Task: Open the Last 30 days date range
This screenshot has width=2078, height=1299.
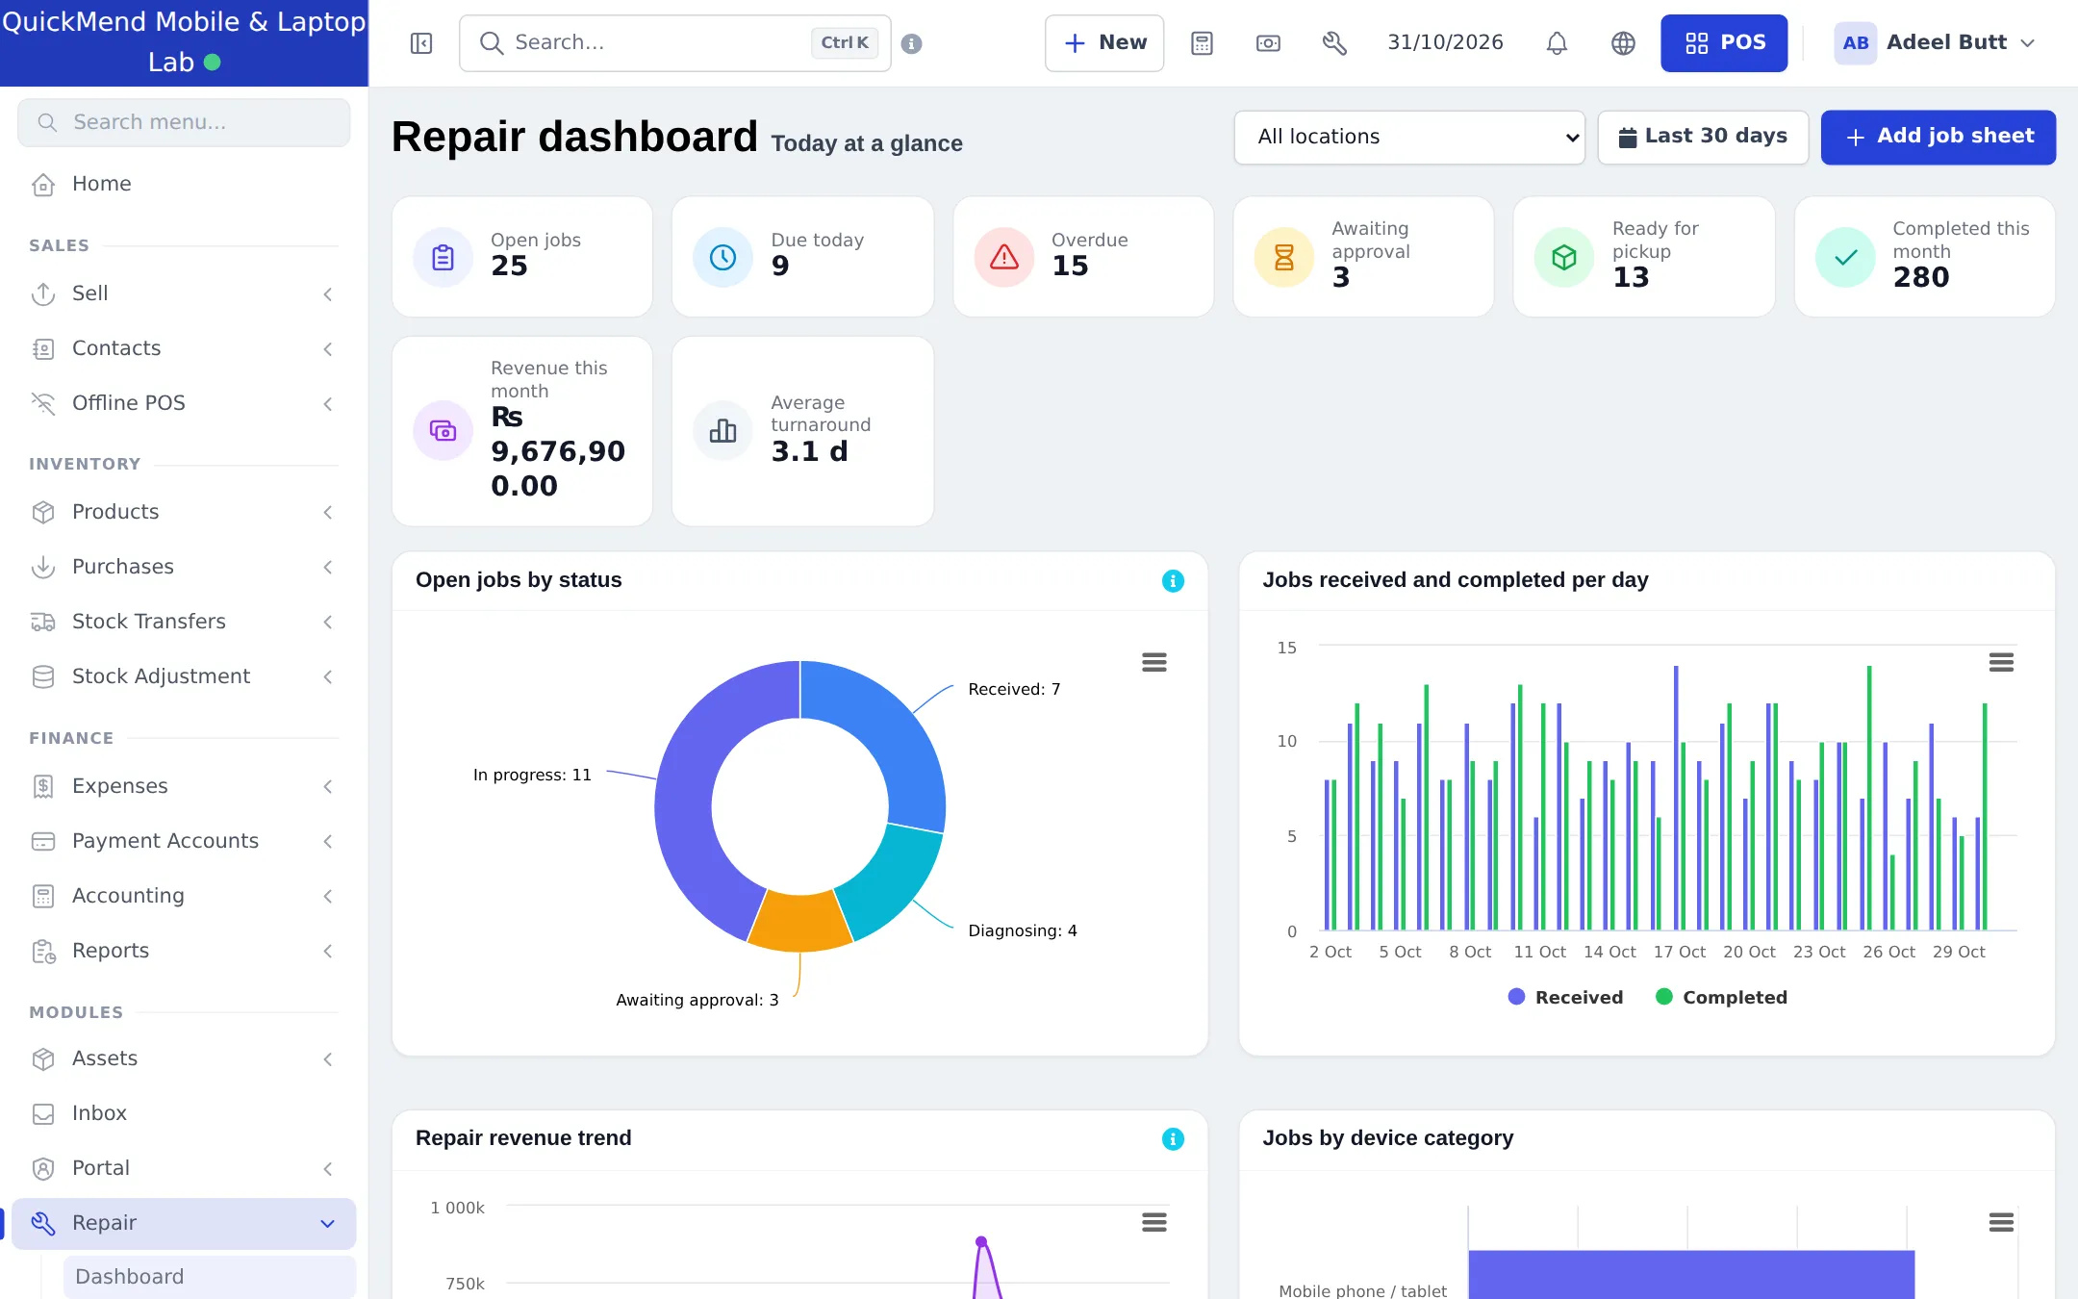Action: tap(1703, 137)
